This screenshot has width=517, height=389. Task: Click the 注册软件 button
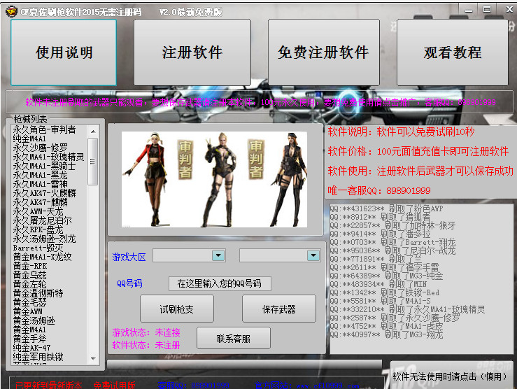[192, 52]
